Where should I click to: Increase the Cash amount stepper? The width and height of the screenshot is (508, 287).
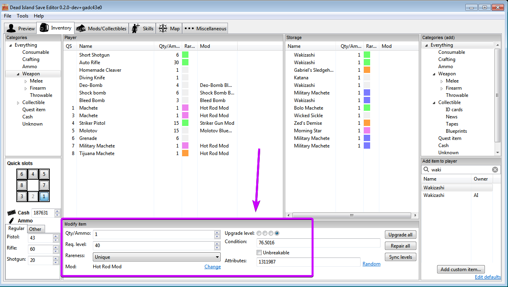coord(57,211)
